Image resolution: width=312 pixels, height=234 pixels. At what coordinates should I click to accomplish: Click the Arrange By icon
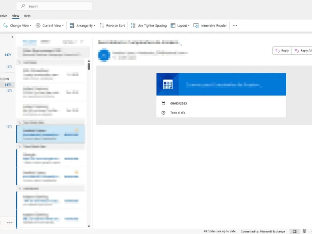72,25
